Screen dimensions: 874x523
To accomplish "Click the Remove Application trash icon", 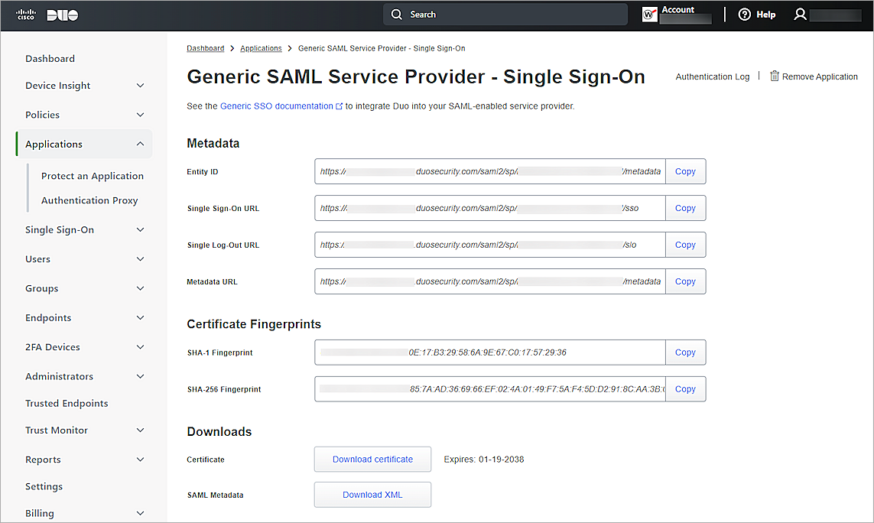I will coord(775,76).
